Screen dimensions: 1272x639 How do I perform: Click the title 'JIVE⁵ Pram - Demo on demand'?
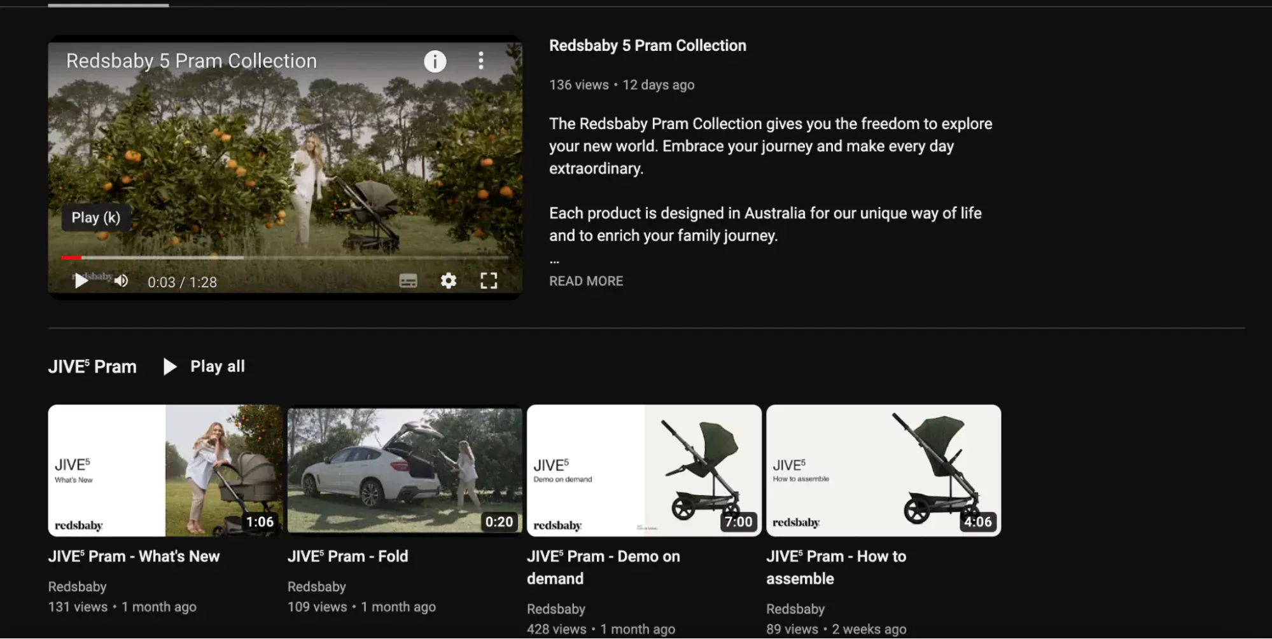pos(603,568)
